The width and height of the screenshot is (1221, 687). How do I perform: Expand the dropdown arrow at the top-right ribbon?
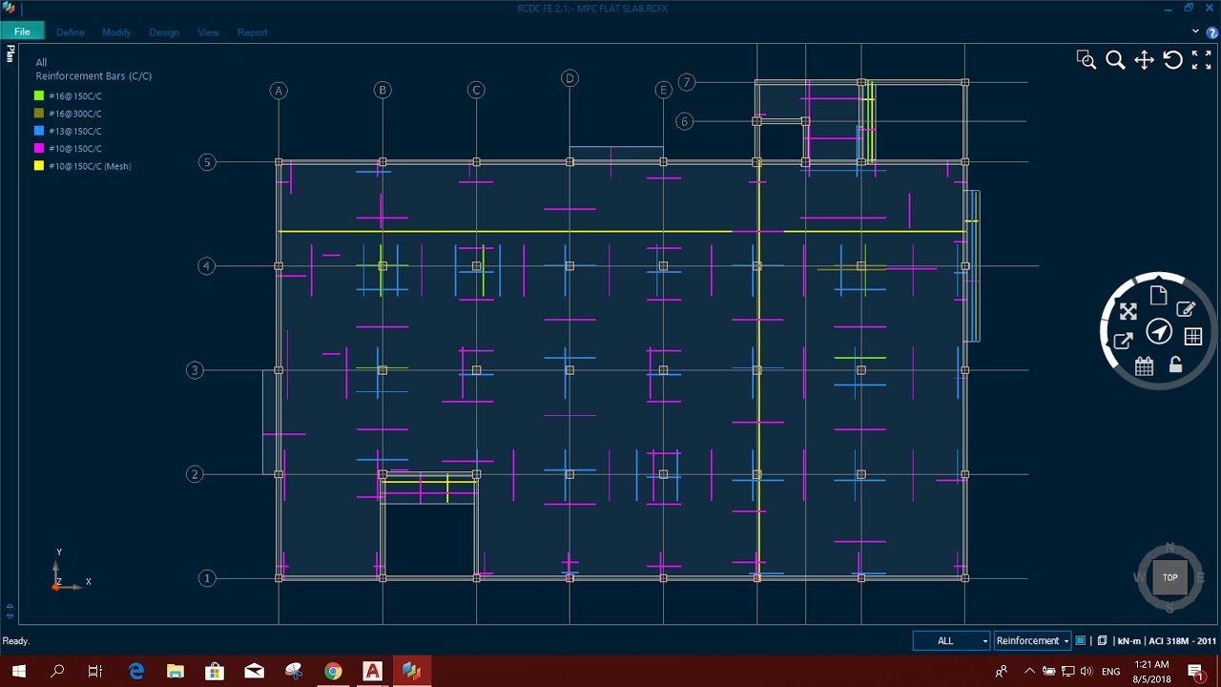(x=1194, y=31)
